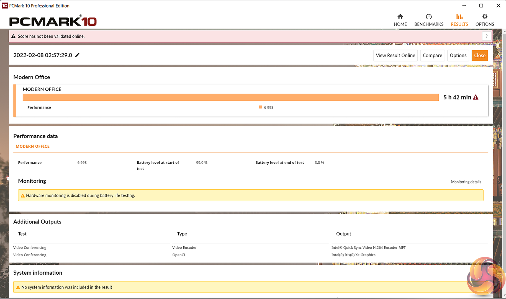Click the 99.0 % battery start value

[x=202, y=163]
